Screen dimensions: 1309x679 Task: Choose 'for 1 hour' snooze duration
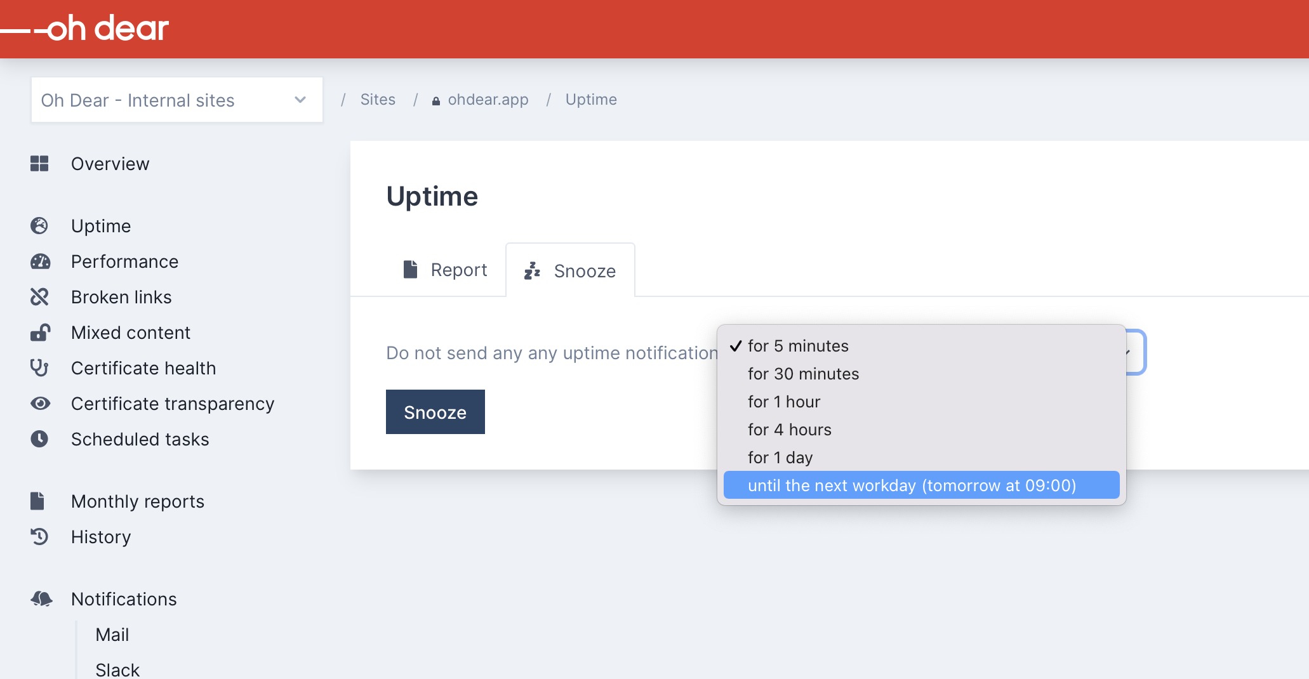pos(921,402)
